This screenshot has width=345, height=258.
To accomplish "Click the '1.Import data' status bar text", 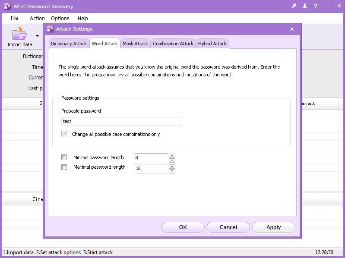I will (18, 252).
